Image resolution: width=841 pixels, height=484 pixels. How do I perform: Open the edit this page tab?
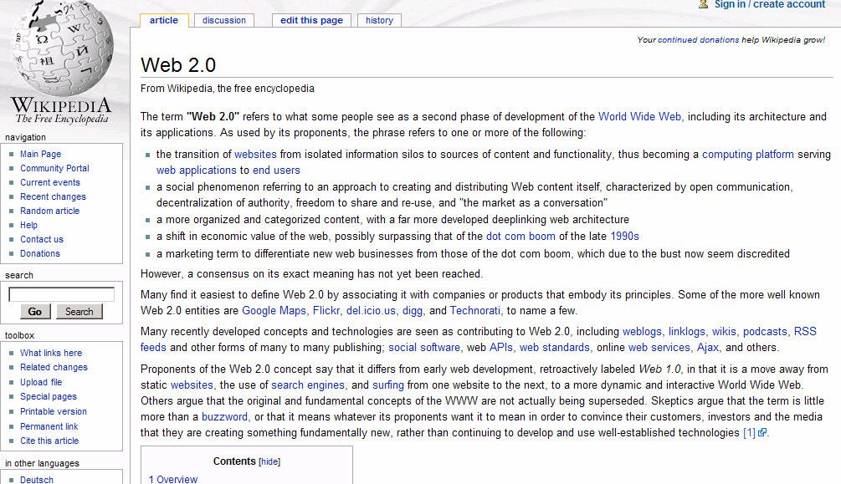coord(311,20)
